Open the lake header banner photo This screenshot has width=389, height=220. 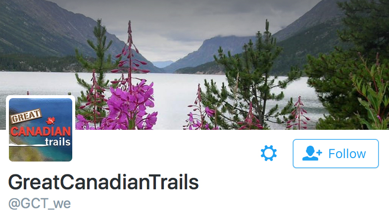tap(194, 64)
